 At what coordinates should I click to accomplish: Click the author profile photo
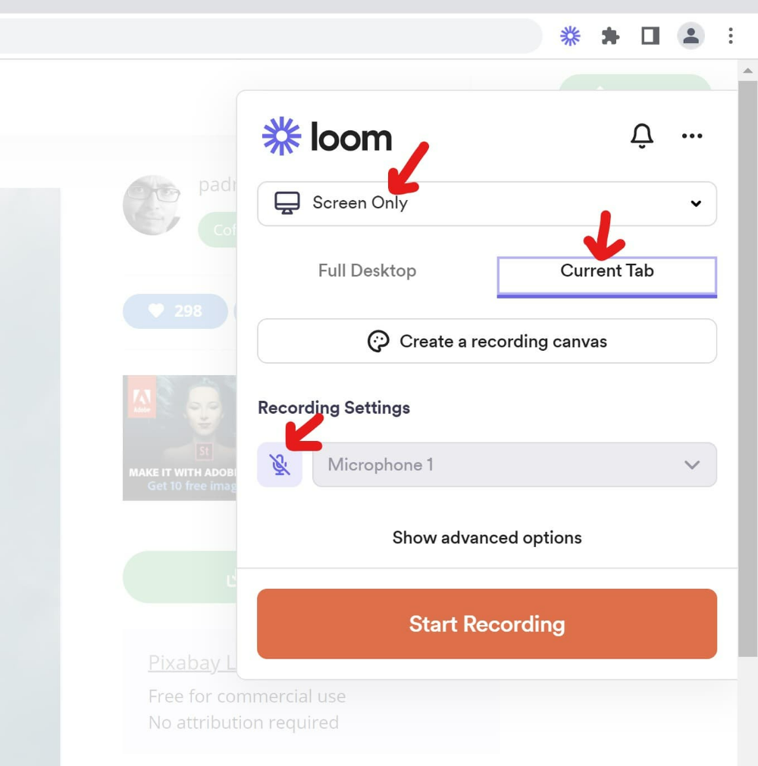152,205
